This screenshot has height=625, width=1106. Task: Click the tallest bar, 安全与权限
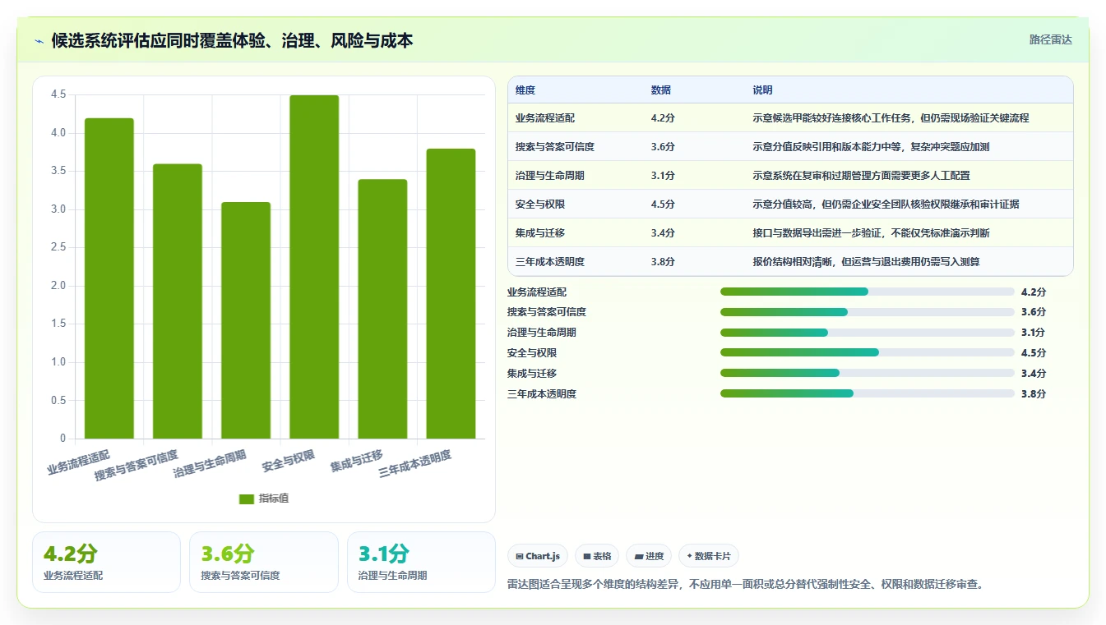314,267
